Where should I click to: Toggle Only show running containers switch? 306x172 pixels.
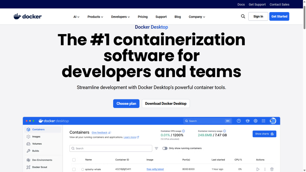(x=165, y=148)
